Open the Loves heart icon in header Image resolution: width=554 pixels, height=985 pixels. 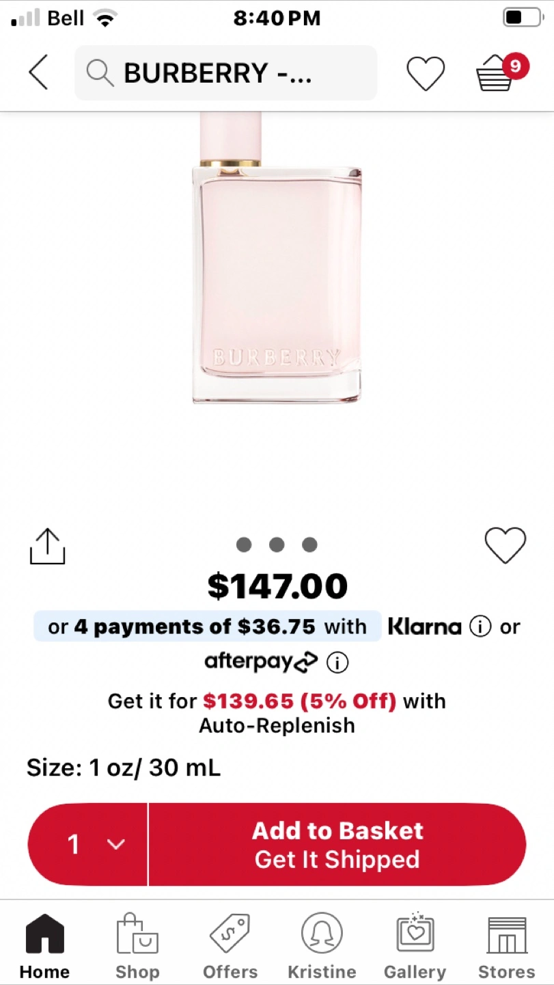pos(426,73)
